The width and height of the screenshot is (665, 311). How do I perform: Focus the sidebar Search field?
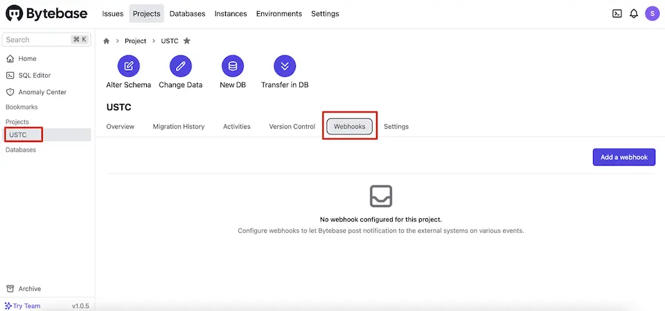(46, 39)
